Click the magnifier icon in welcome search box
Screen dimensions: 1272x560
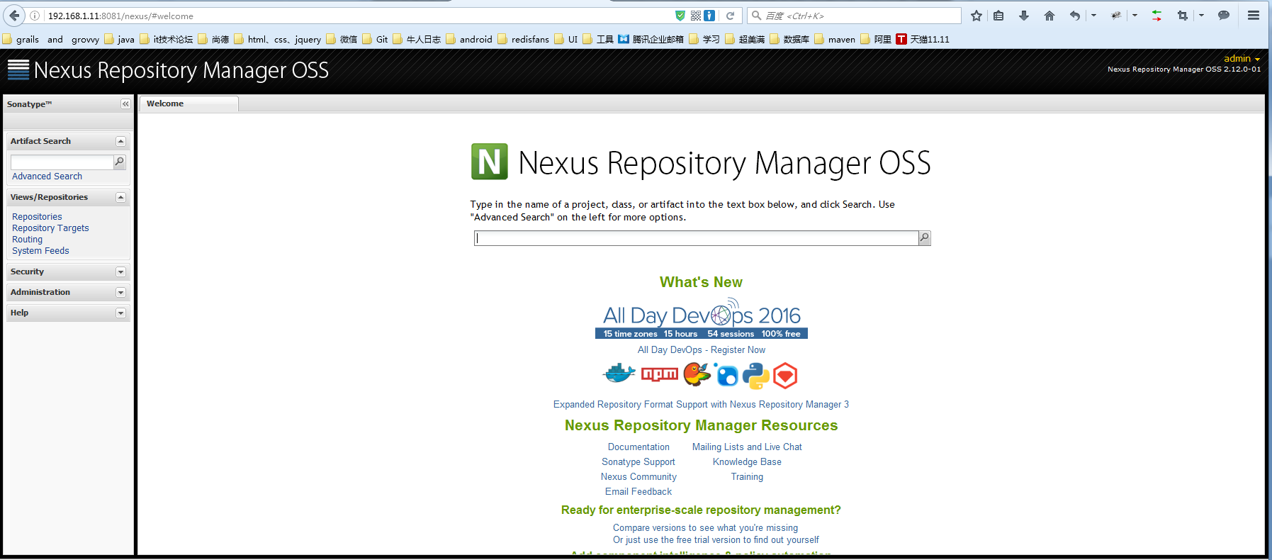(924, 238)
